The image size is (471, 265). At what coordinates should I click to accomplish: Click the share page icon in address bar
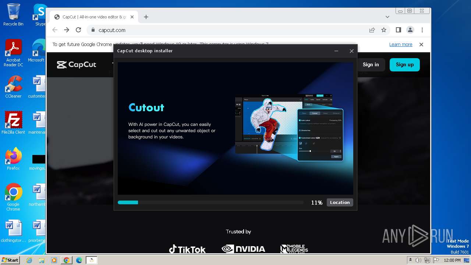(372, 30)
